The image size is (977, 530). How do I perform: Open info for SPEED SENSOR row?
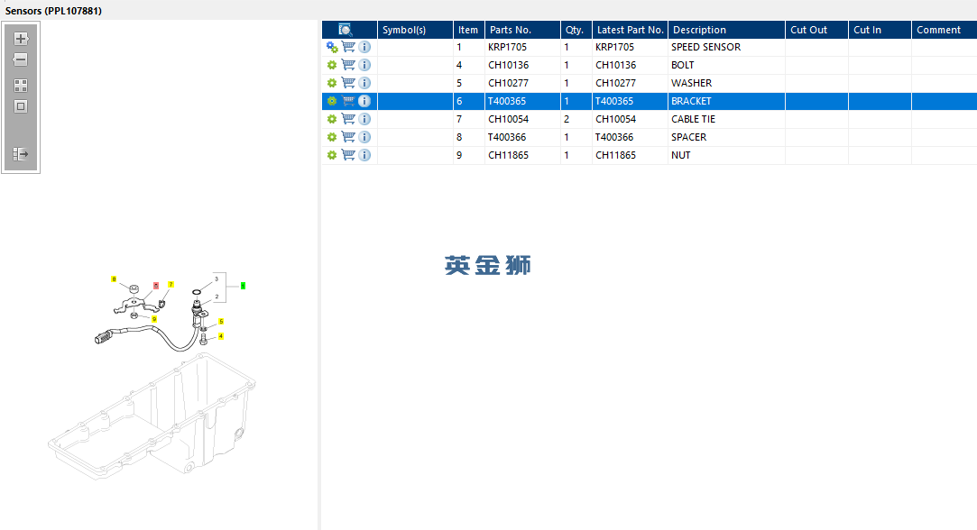point(364,47)
